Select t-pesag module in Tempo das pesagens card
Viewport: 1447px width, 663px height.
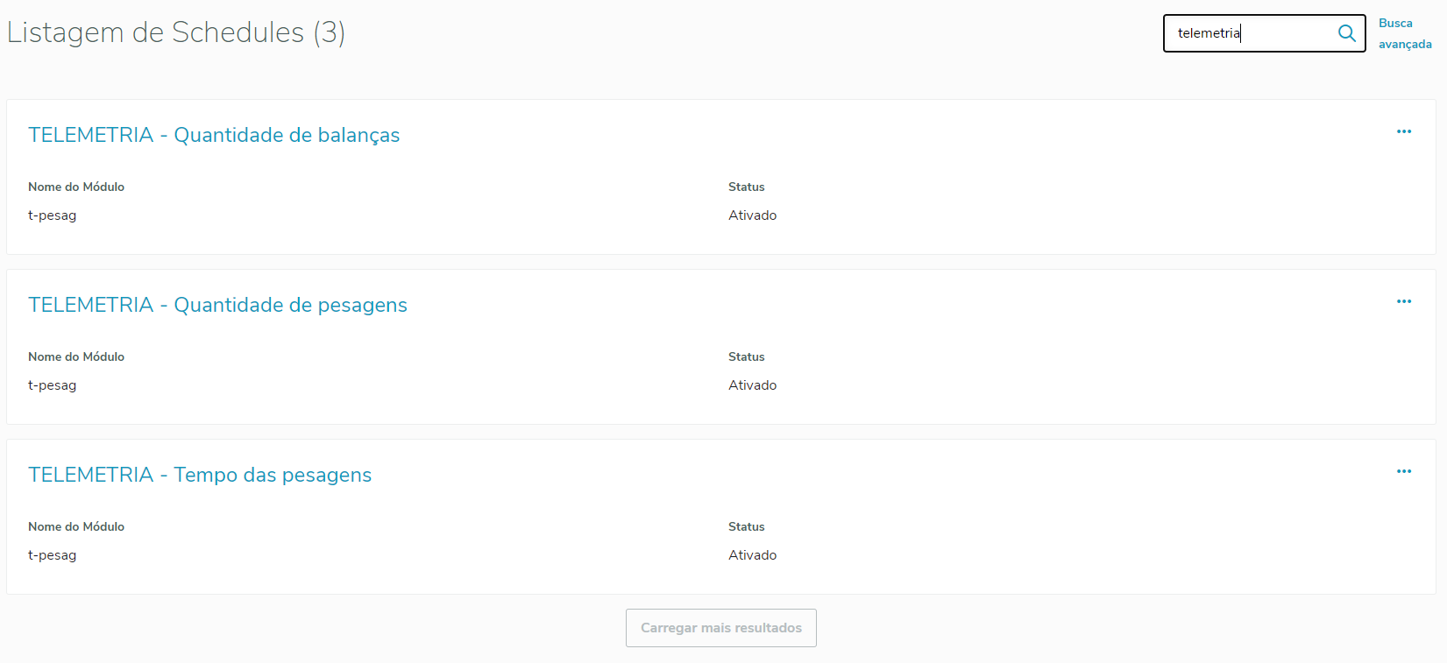click(x=52, y=555)
